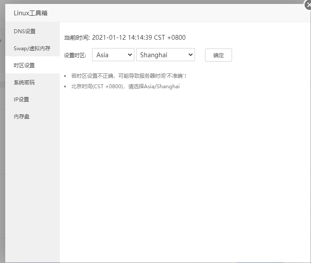This screenshot has height=263, width=311.
Task: Click the 设置时区 label
Action: tap(75, 55)
